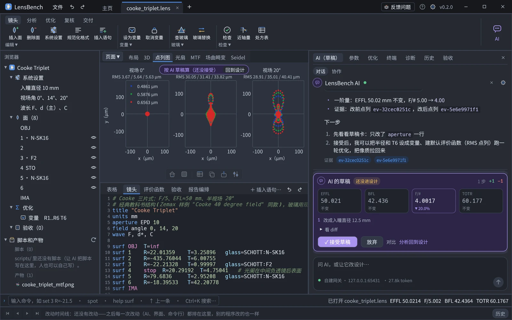Screen dimensions: 512x320
Task: Toggle the 变量 R1..R6 T6 checkbox
Action: 23,218
